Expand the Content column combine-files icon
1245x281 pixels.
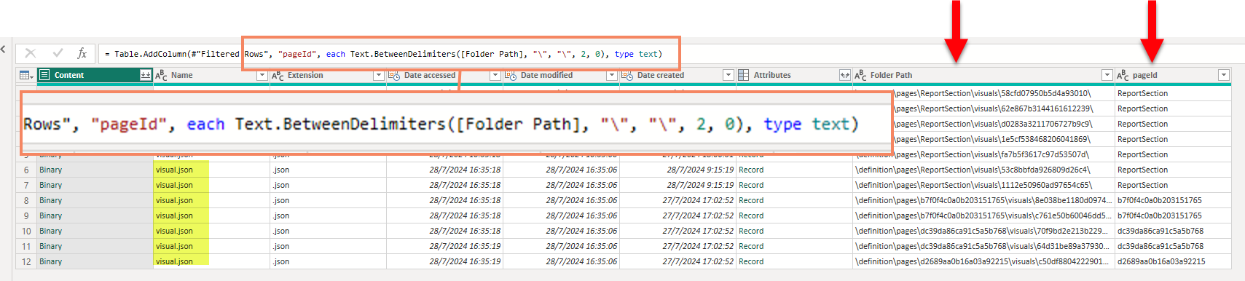[146, 75]
